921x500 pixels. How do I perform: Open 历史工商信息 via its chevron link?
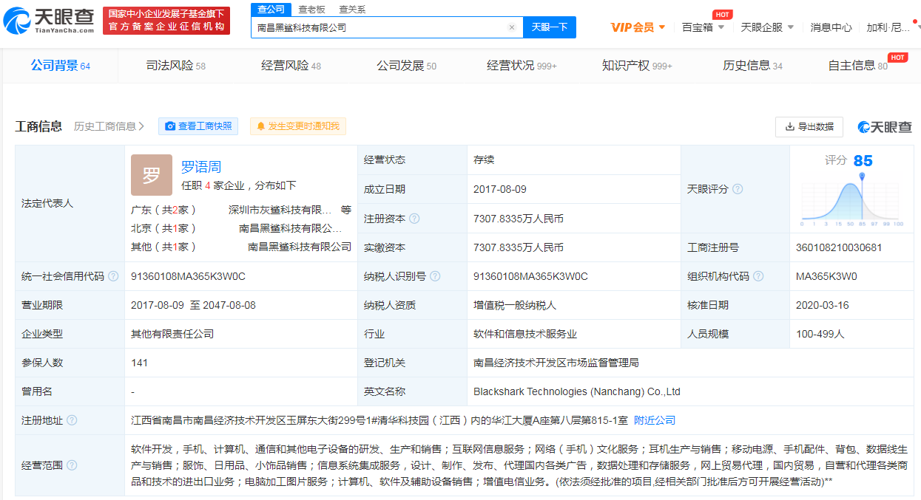[109, 126]
